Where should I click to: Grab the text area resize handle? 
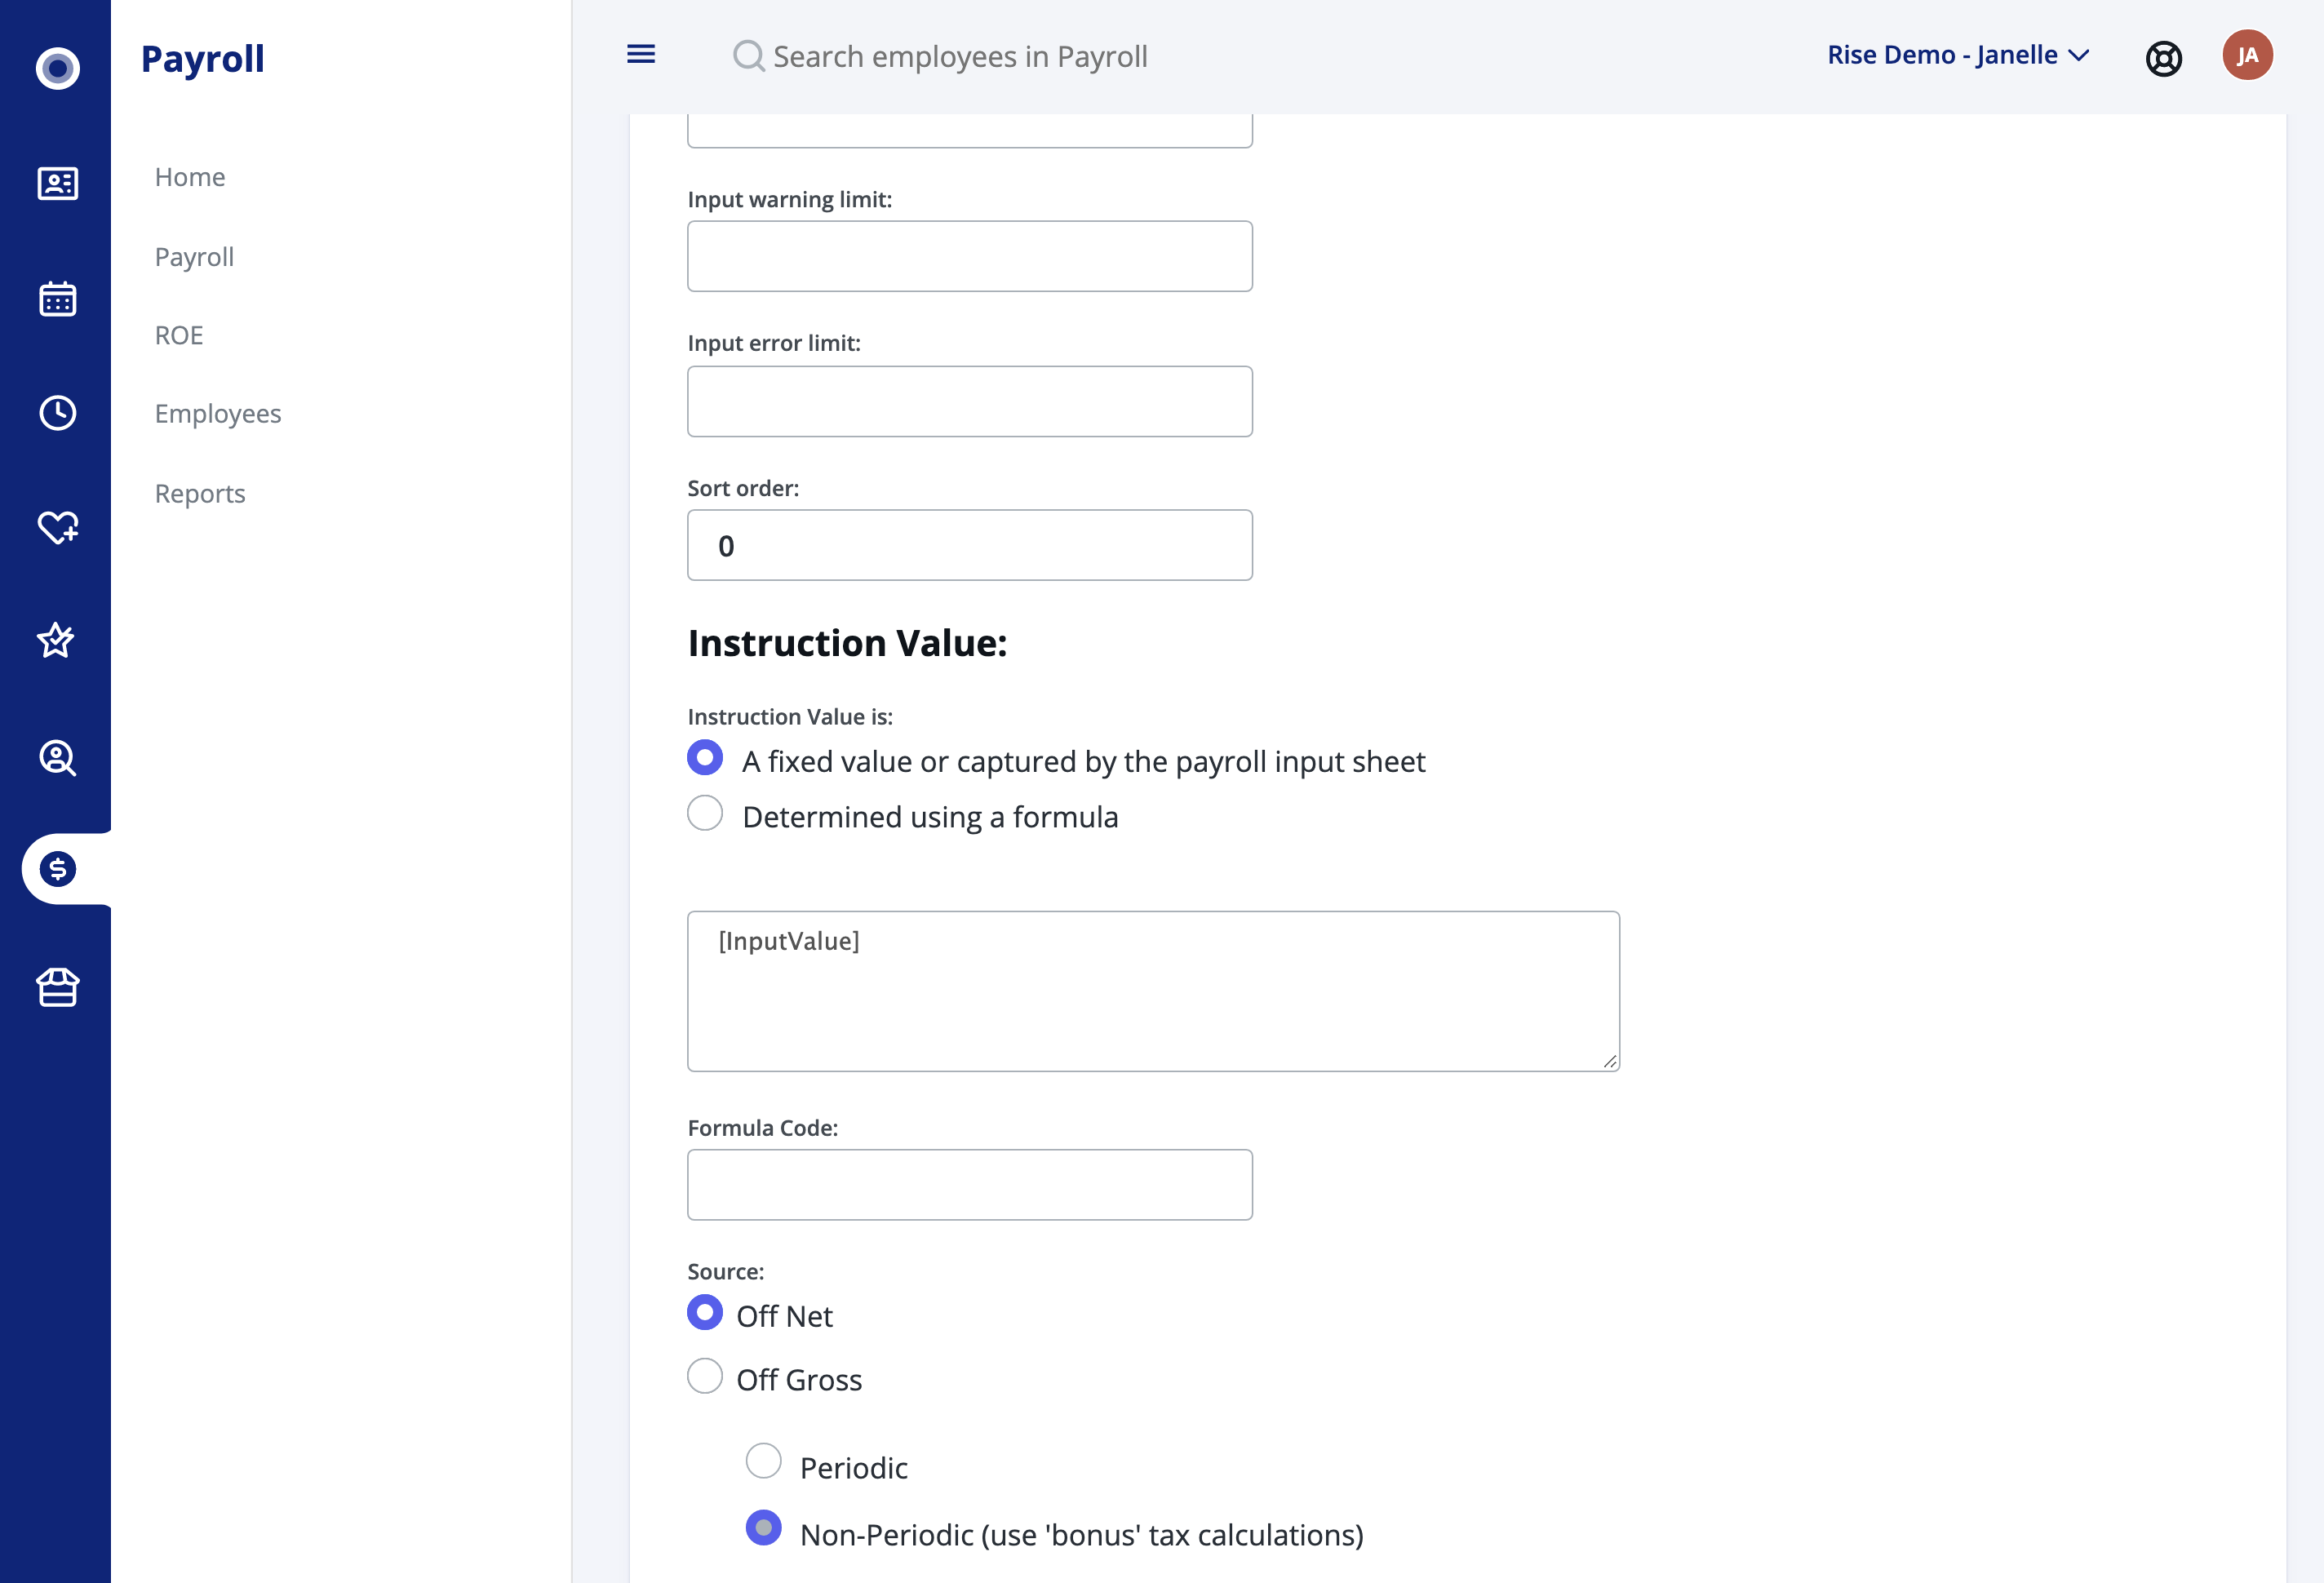(x=1609, y=1061)
